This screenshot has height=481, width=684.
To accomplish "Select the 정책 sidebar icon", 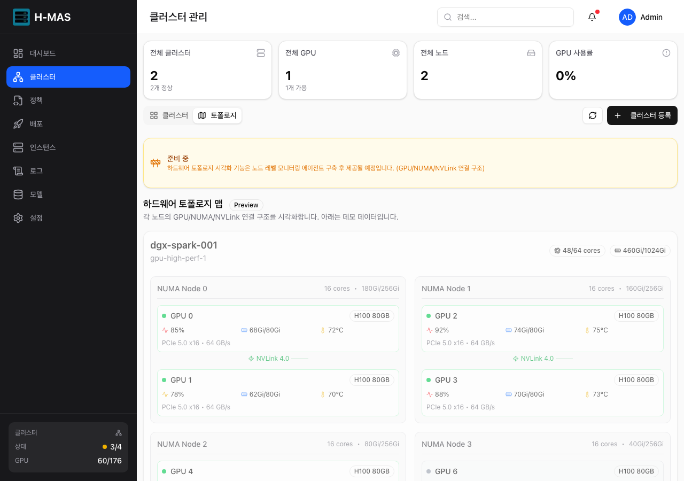I will [18, 100].
